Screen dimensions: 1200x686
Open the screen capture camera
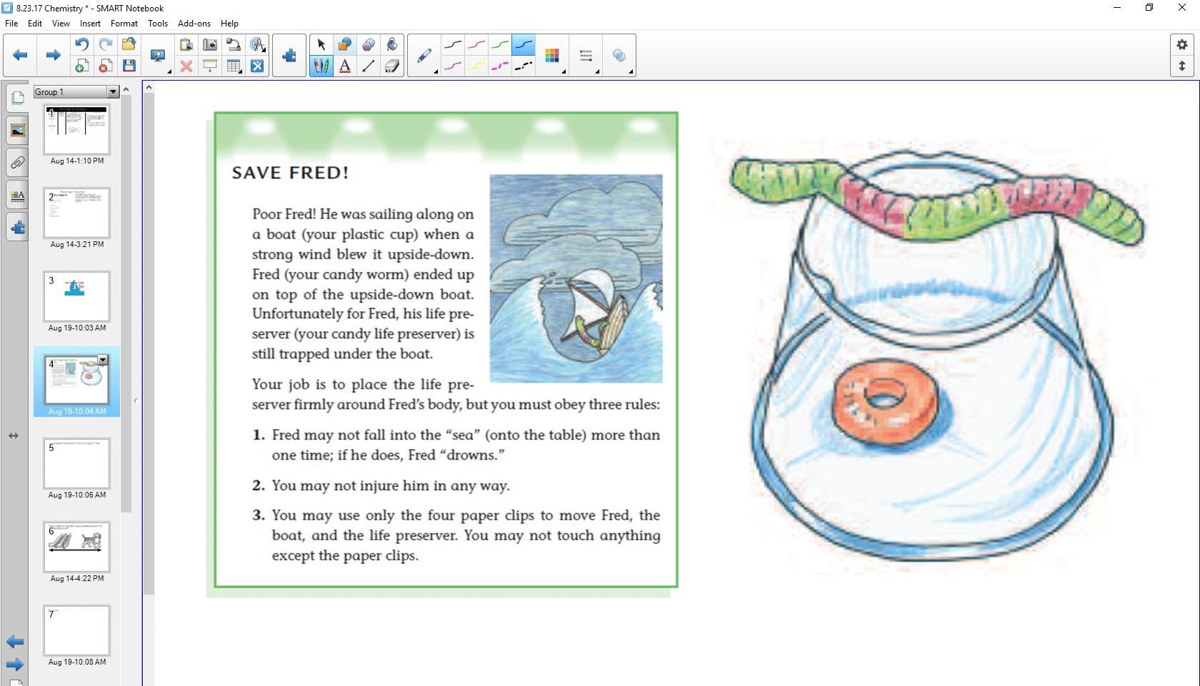pos(210,44)
